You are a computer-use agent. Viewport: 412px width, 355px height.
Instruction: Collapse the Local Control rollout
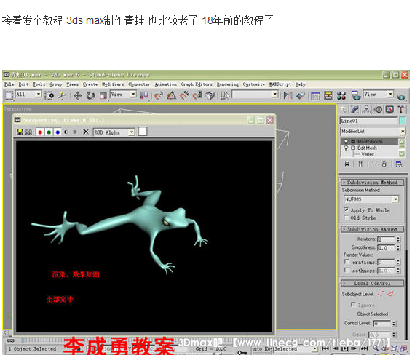click(x=372, y=283)
